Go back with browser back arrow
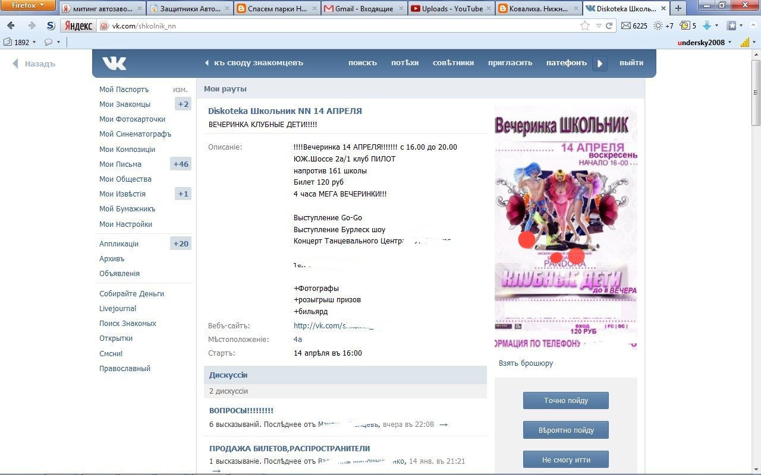The image size is (761, 475). click(x=11, y=26)
